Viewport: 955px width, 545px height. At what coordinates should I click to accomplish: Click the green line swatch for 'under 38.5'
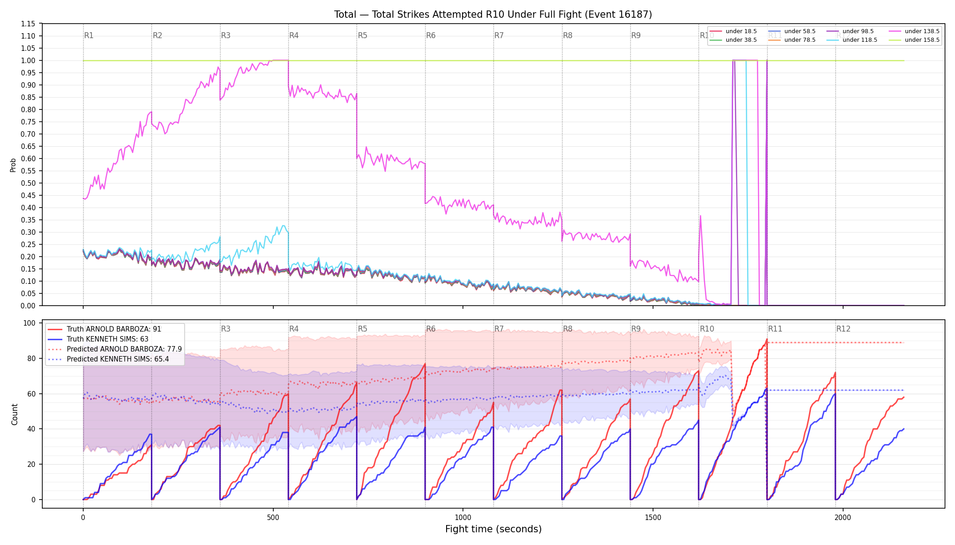[x=716, y=40]
